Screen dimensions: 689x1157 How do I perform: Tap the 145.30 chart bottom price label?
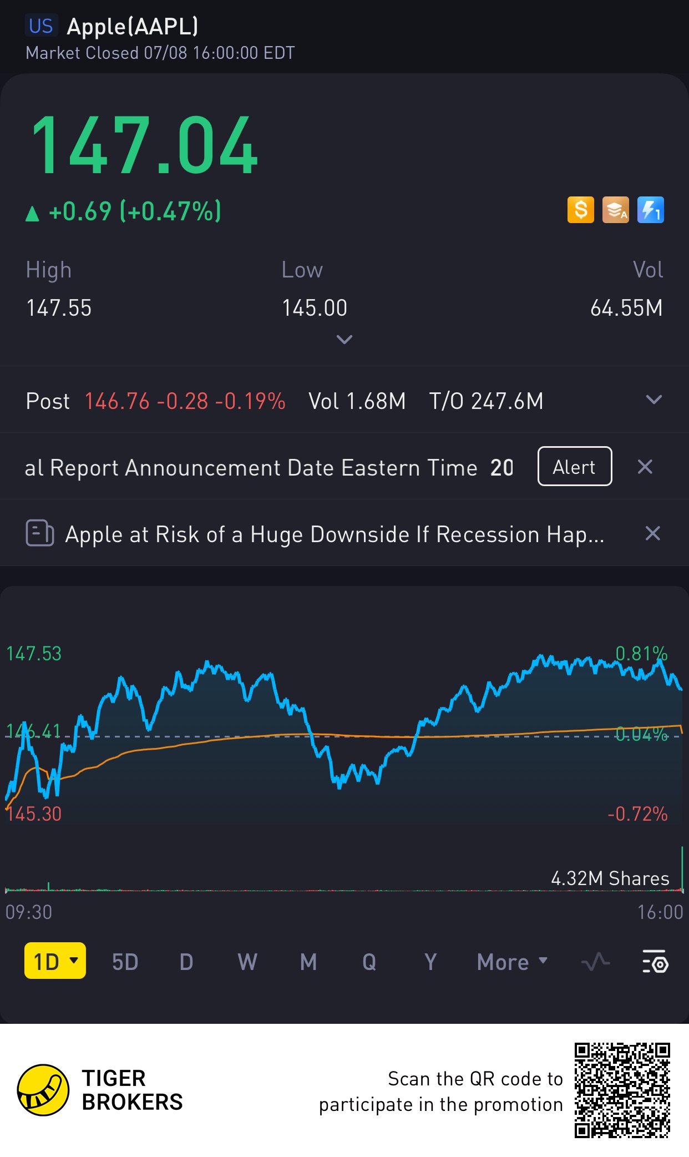[34, 814]
